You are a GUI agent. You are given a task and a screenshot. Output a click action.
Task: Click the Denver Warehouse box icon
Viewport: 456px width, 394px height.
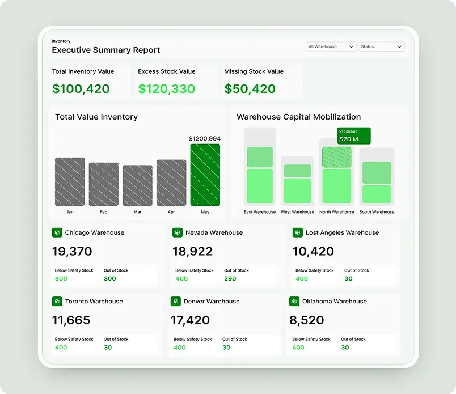click(x=176, y=302)
